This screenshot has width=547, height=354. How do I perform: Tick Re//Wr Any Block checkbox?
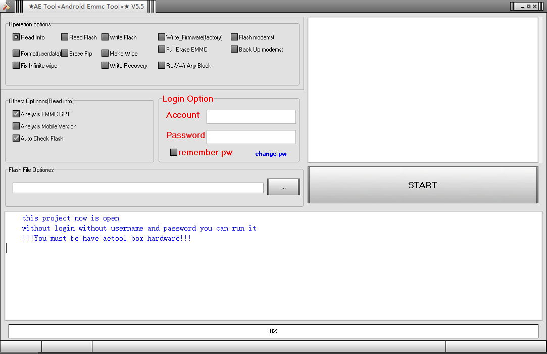pyautogui.click(x=162, y=65)
